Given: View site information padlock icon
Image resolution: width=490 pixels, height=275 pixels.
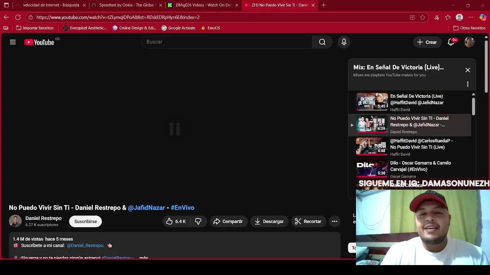Looking at the screenshot, I should [x=31, y=17].
